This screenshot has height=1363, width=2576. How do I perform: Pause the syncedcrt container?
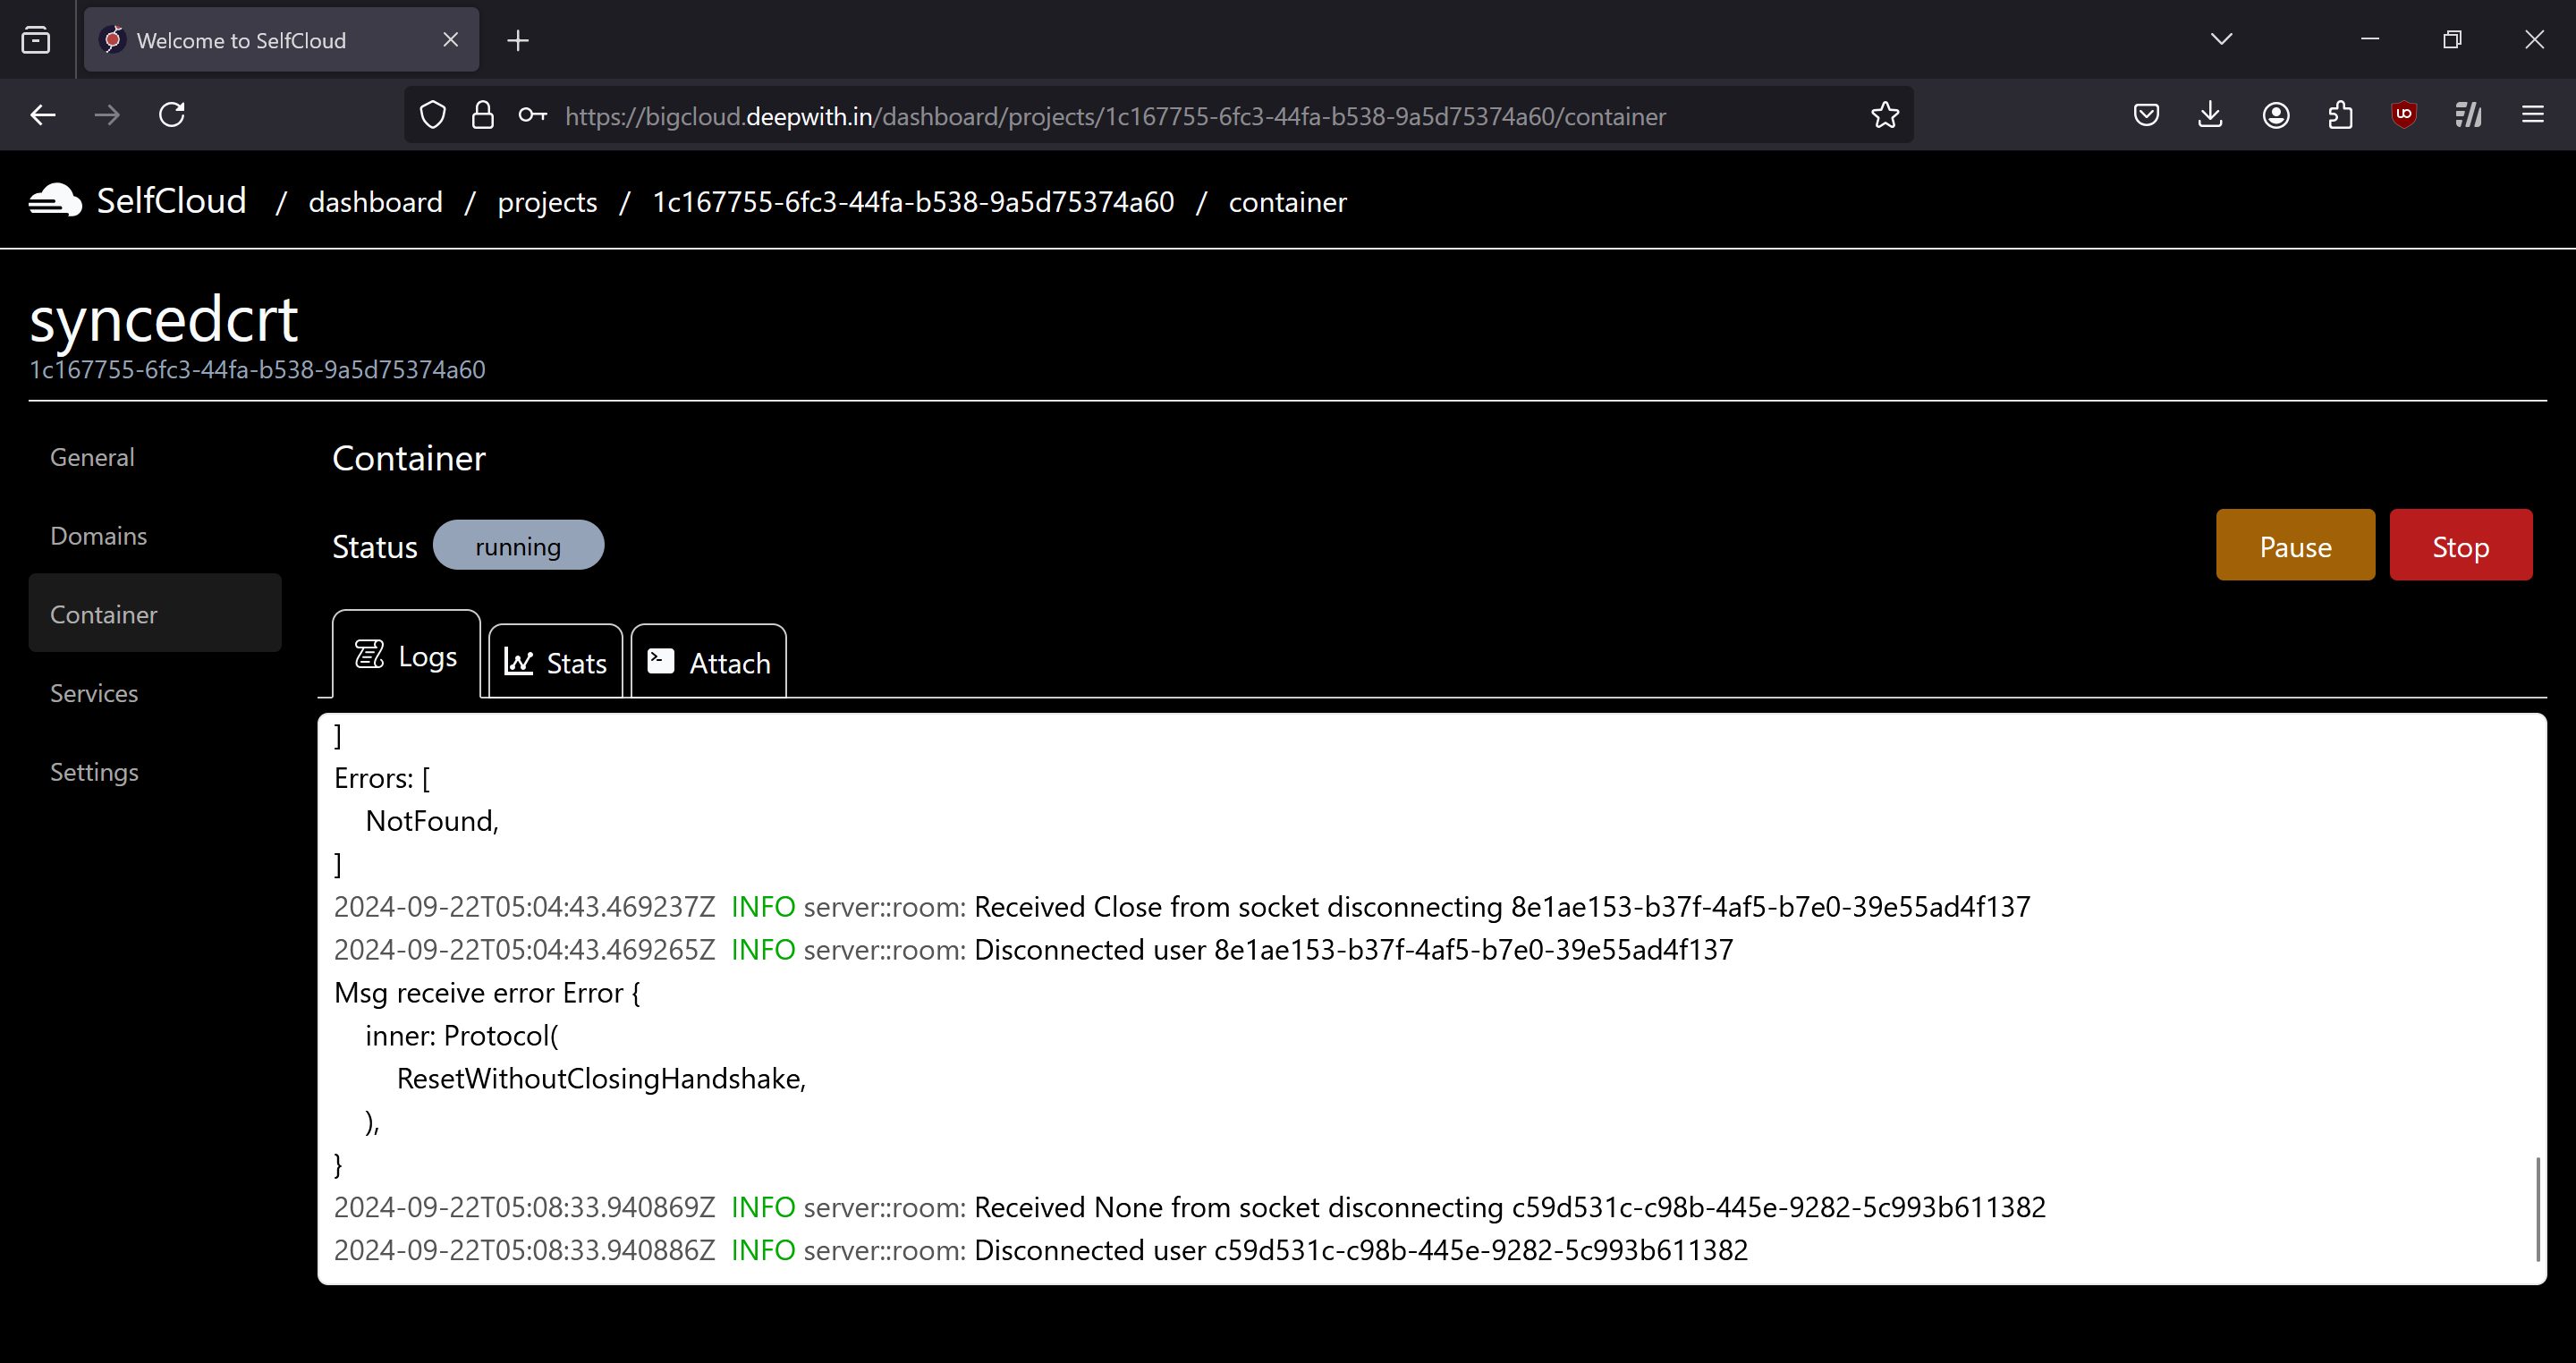(2295, 545)
